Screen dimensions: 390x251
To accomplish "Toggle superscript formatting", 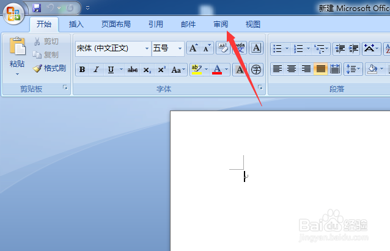I will click(x=161, y=70).
